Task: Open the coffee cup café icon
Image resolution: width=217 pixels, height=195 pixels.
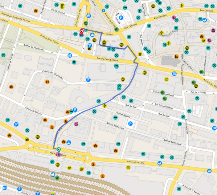Action: (74, 62)
